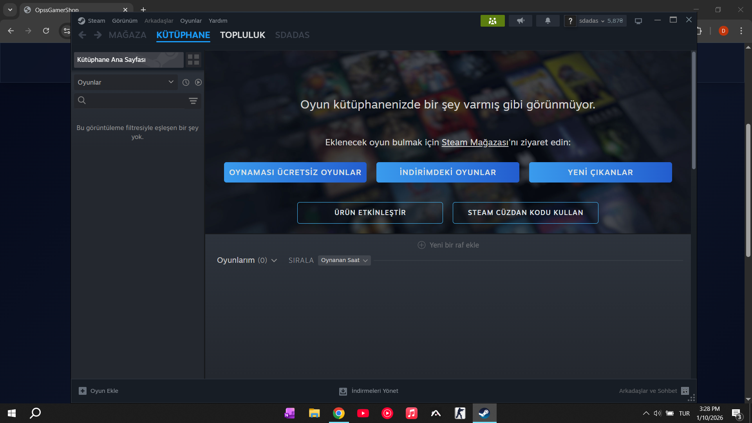Click ÜRÜN ETKİNLEŞTİR button
This screenshot has height=423, width=752.
point(370,213)
